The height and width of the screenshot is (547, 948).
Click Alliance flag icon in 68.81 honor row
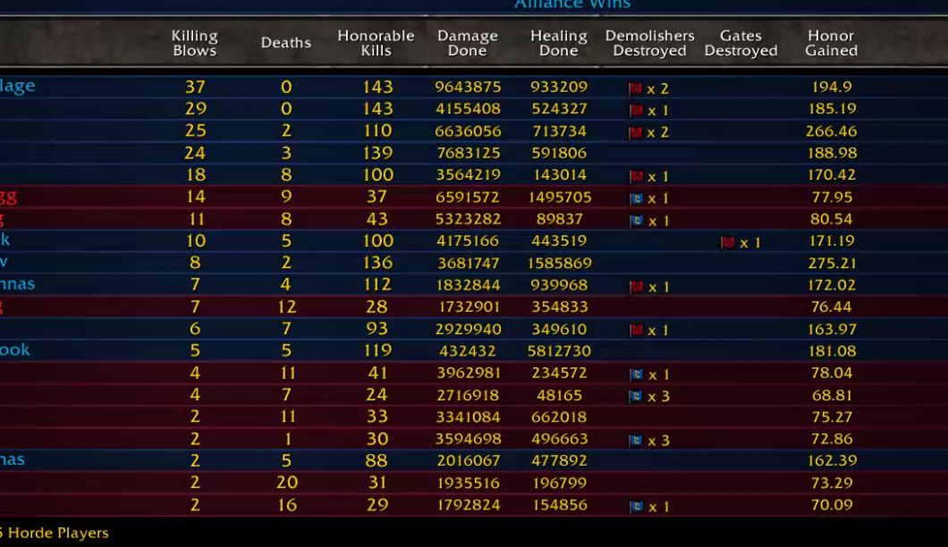coord(635,397)
